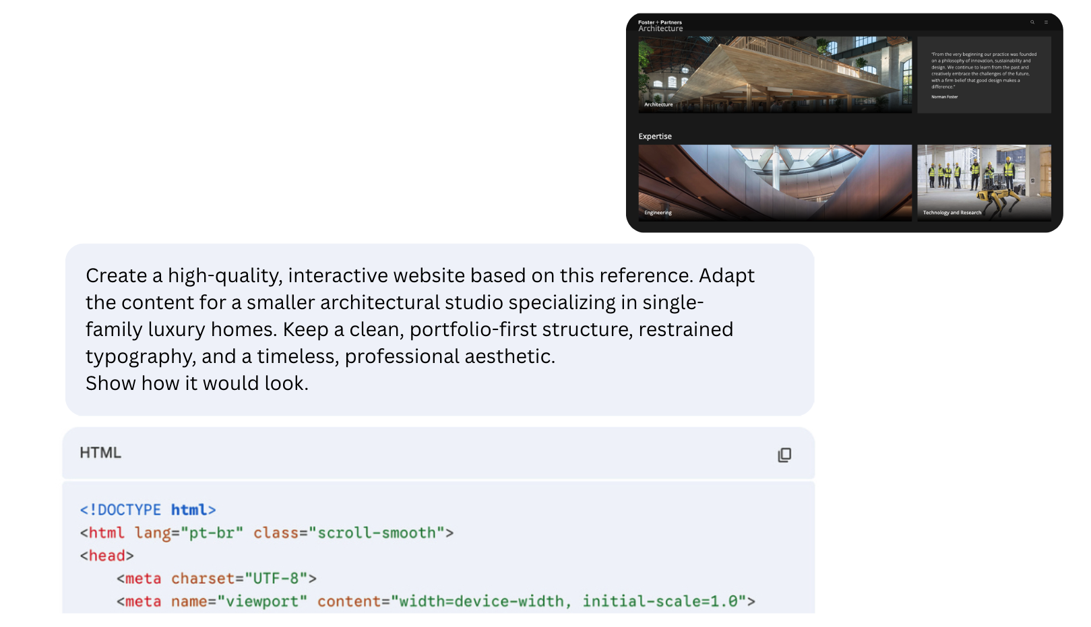Viewport: 1091px width, 627px height.
Task: Click the Engineering caption label
Action: (658, 213)
